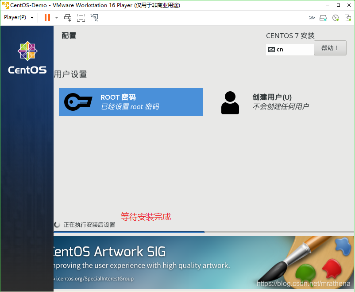Click the user silhouette icon

230,103
